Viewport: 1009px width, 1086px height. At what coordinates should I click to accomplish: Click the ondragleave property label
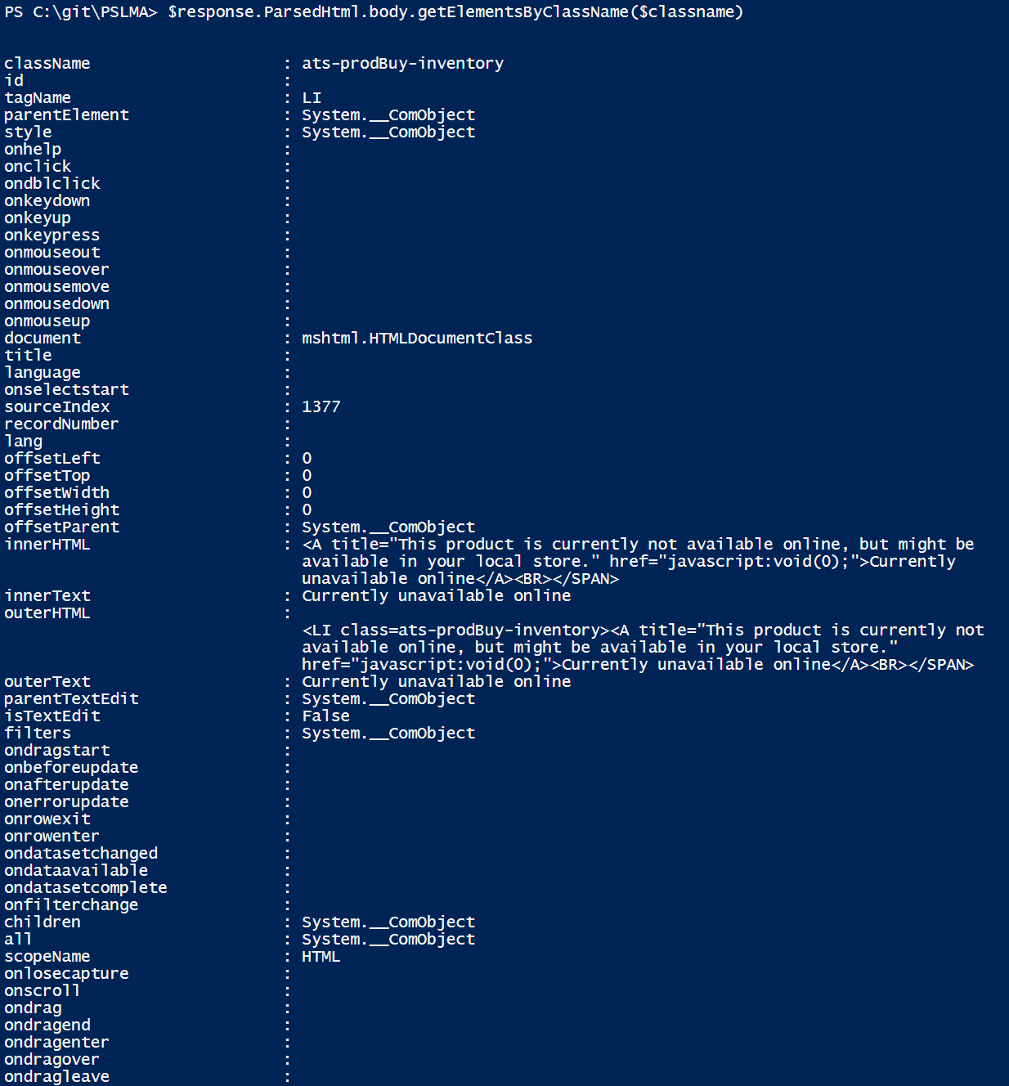pyautogui.click(x=57, y=1077)
